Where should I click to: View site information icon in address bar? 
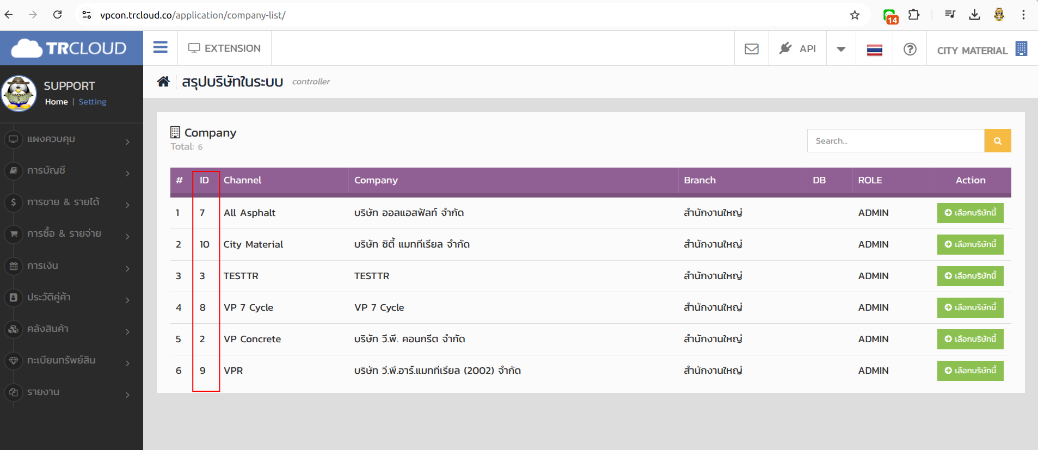click(x=87, y=15)
